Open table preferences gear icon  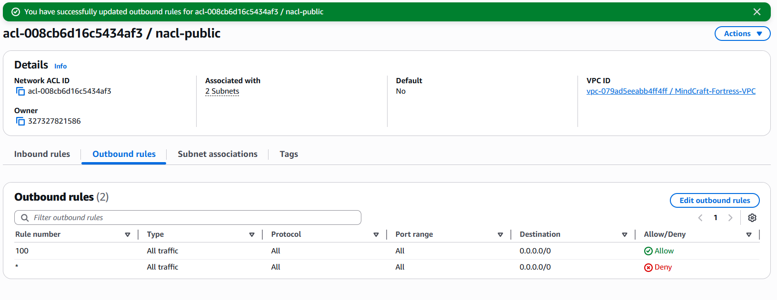[x=752, y=218]
